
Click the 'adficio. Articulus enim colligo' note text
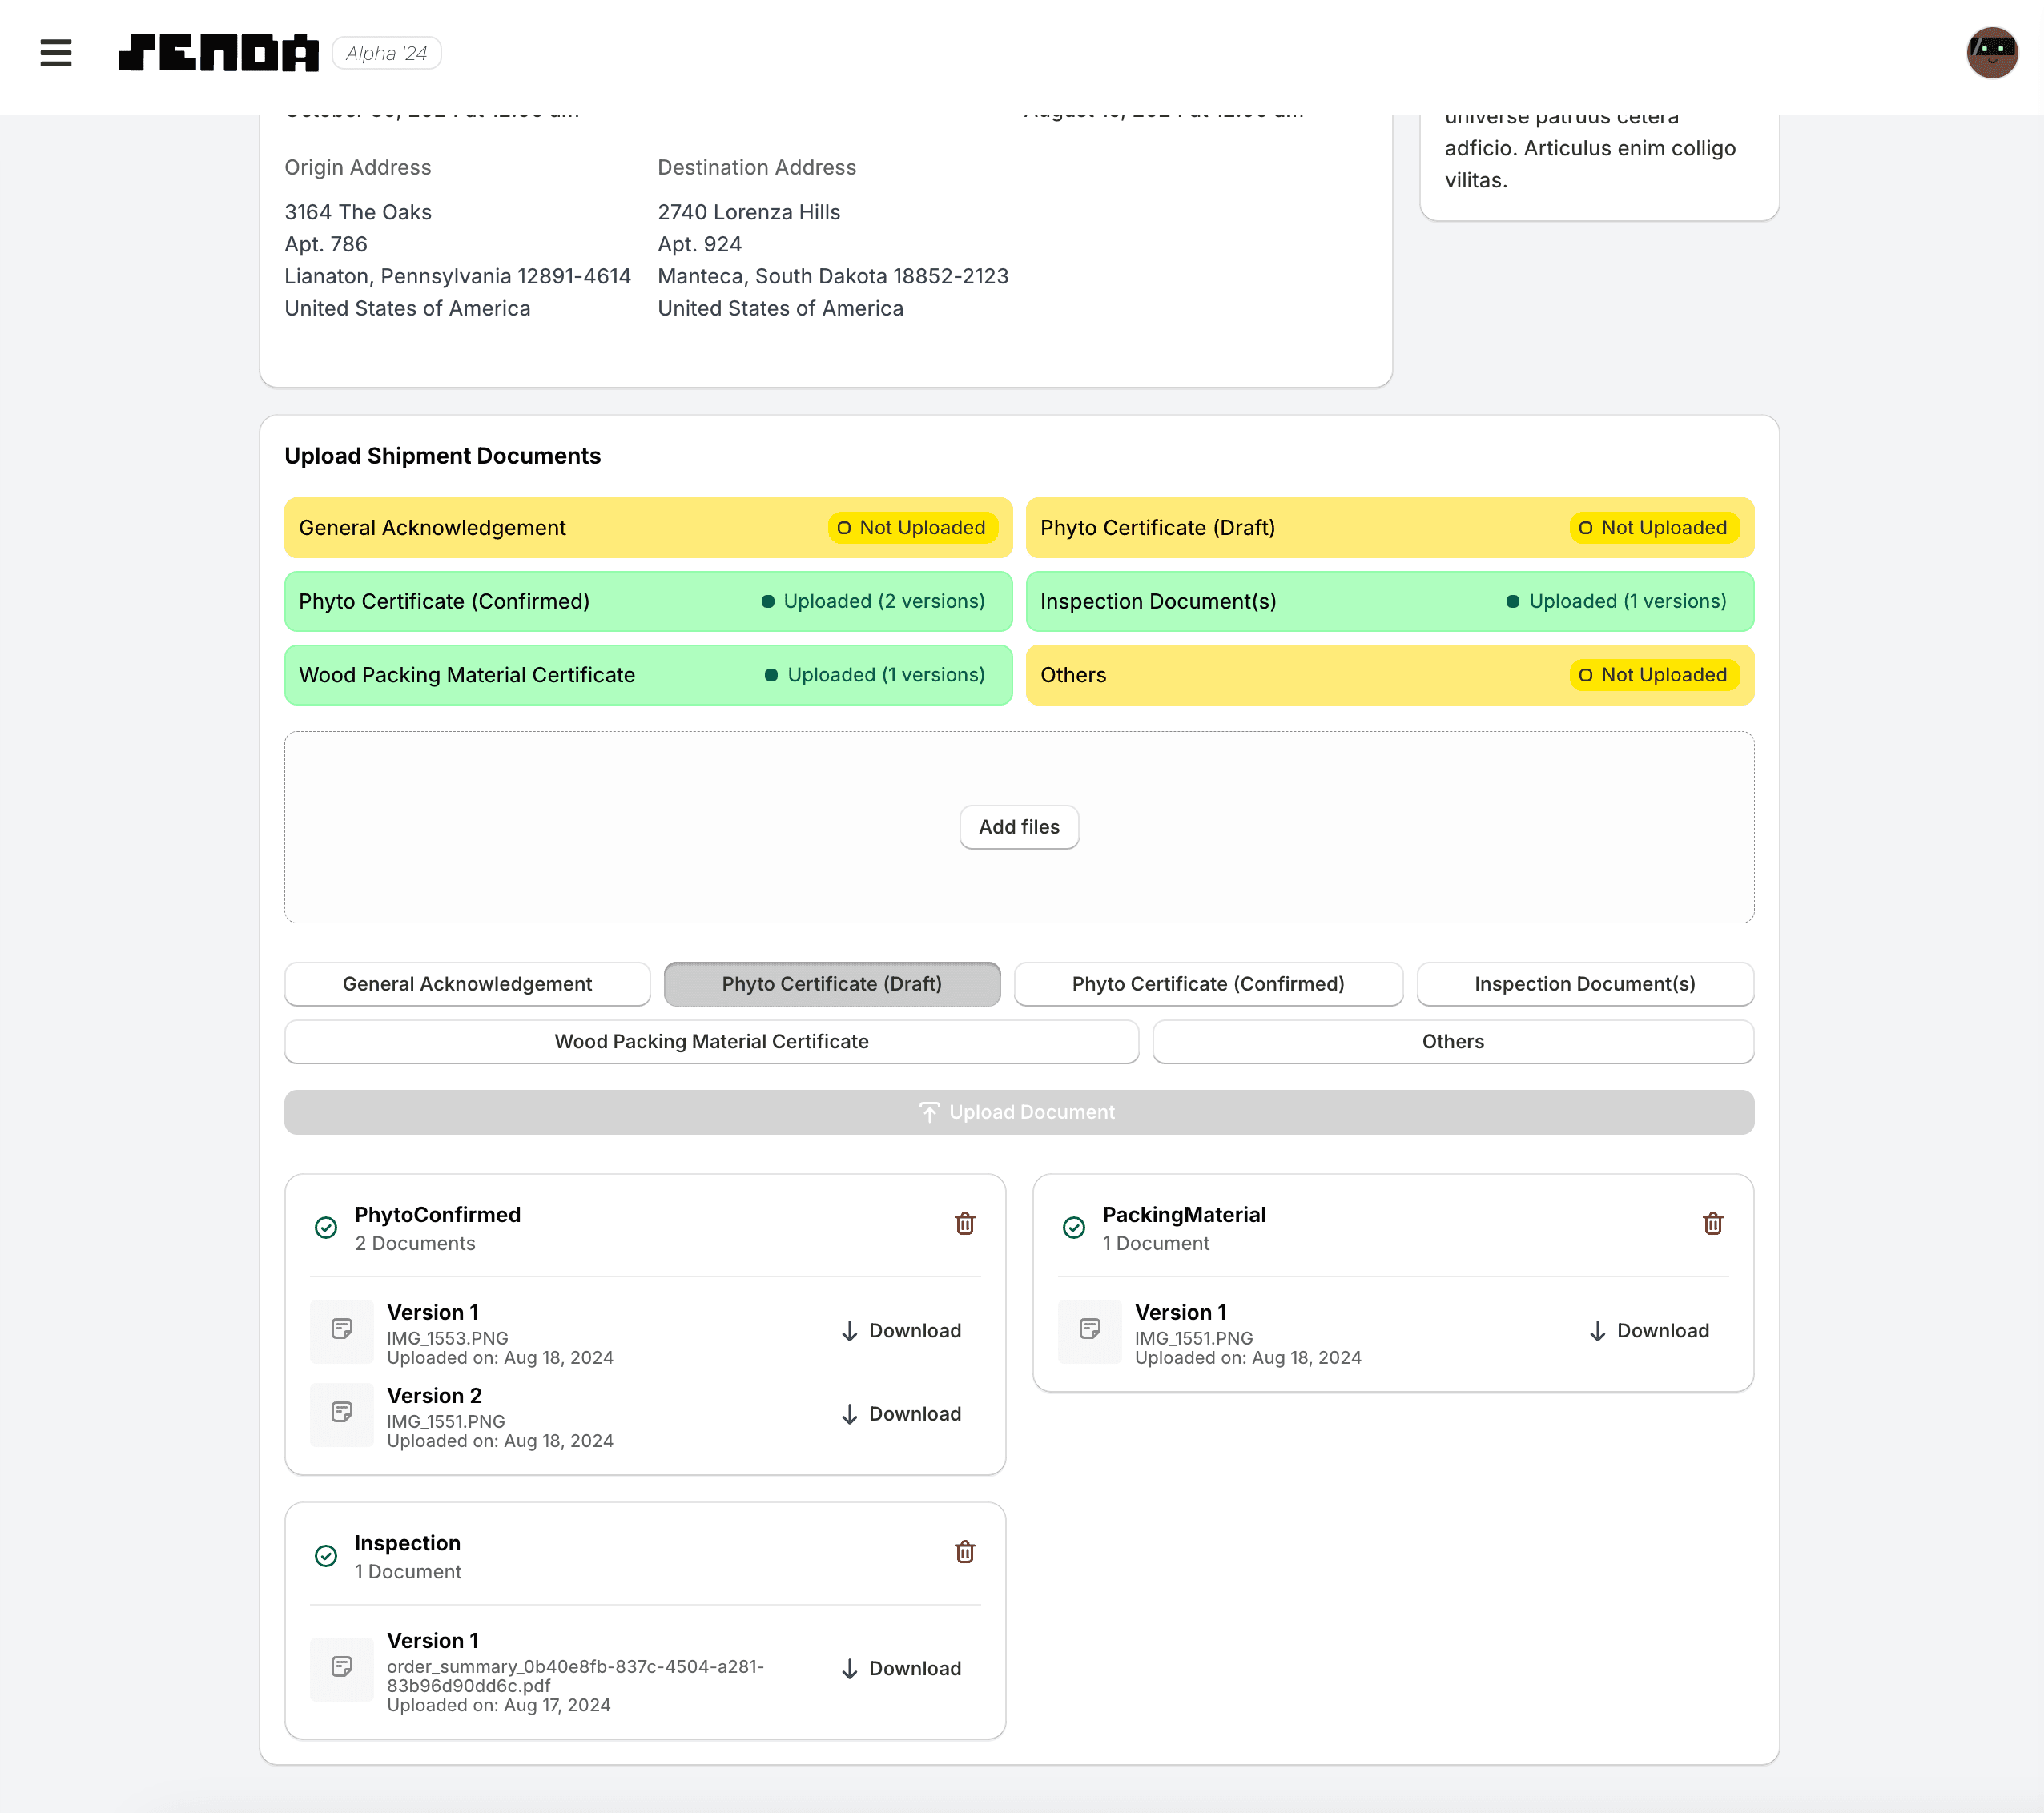point(1589,148)
